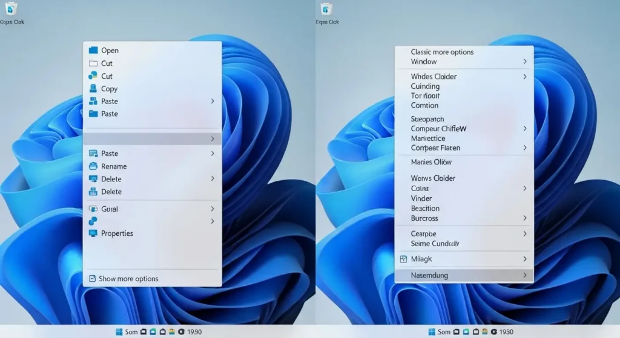Select the Tor ñoait menu entry
This screenshot has height=338, width=620.
[464, 96]
